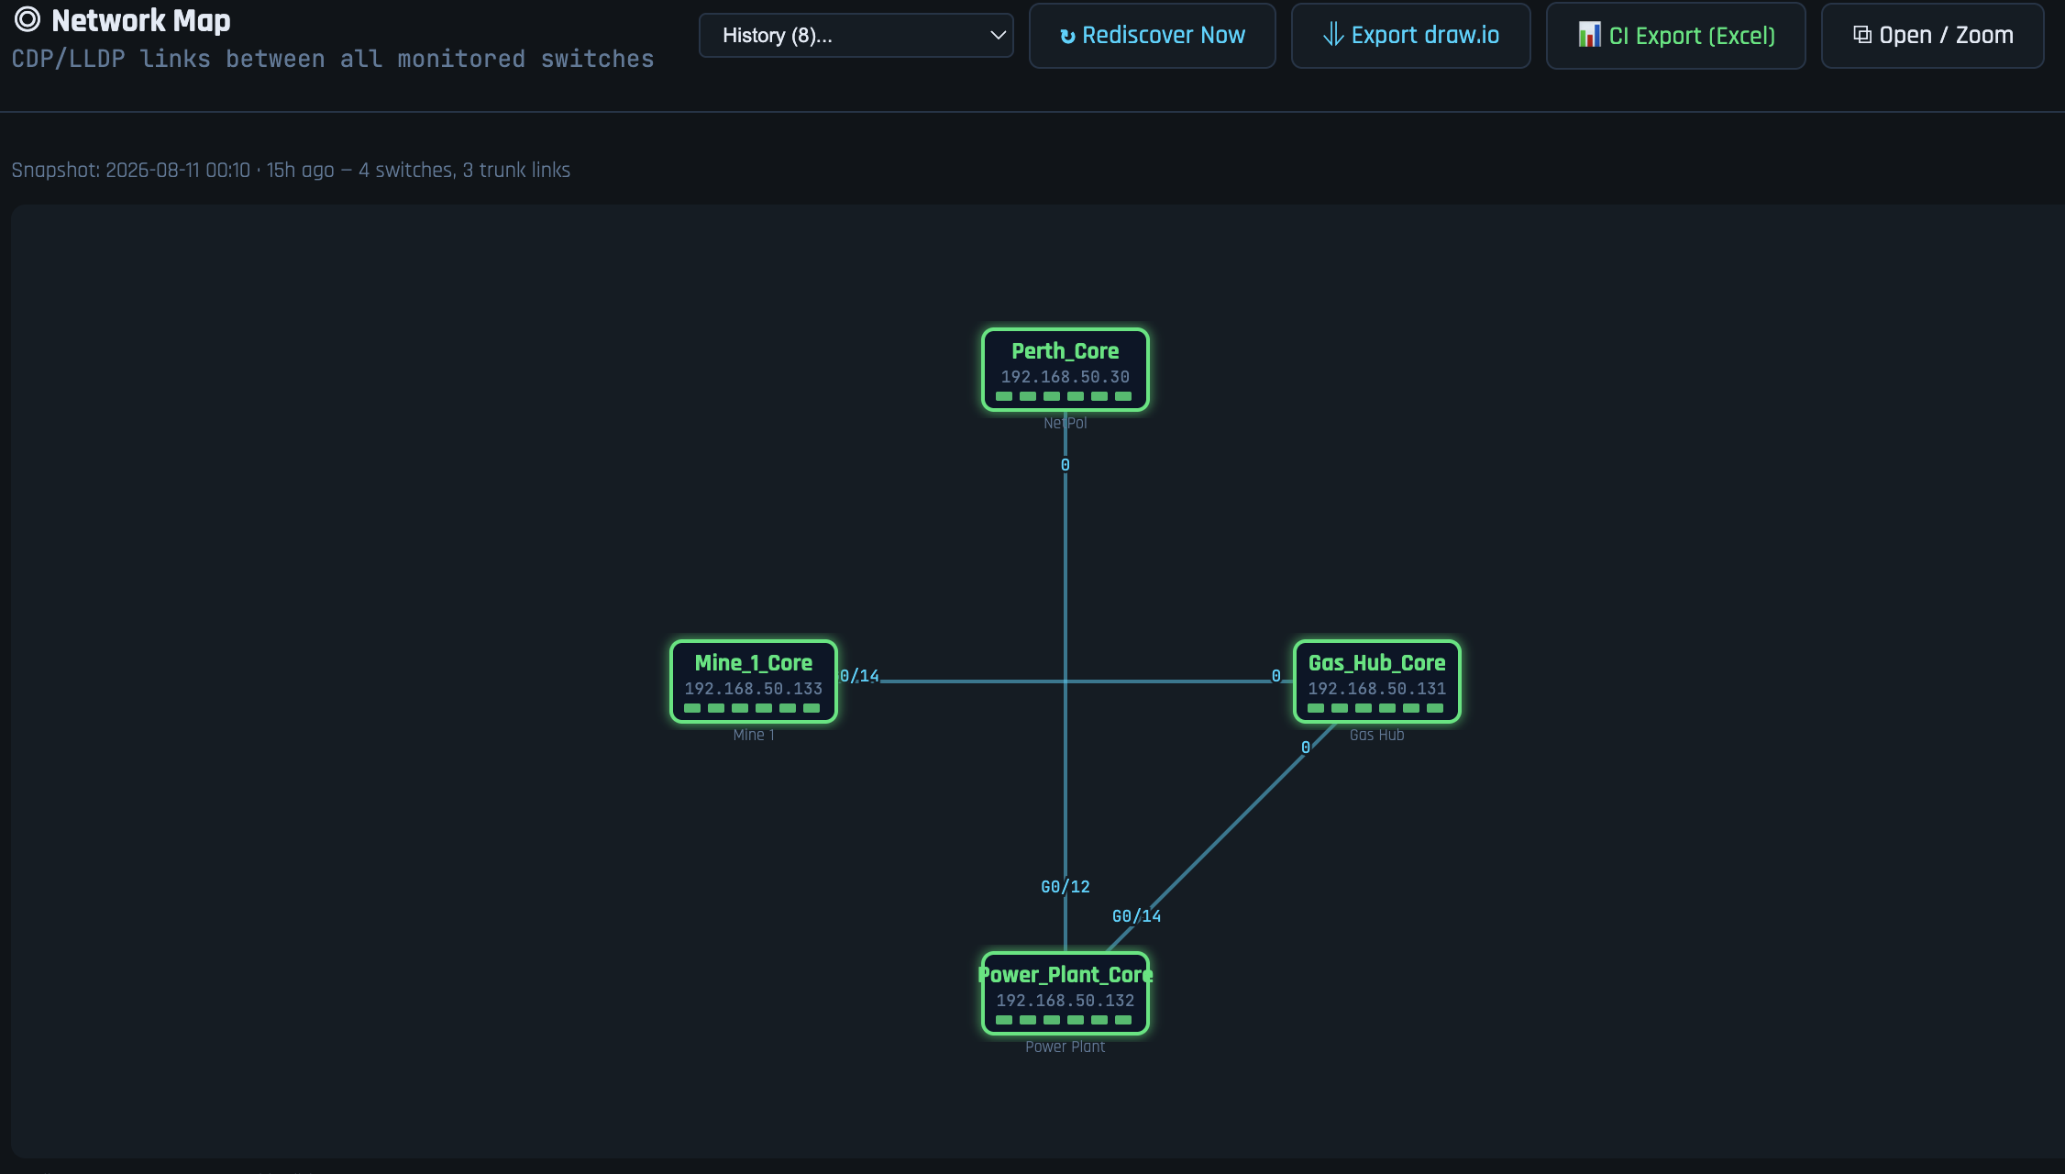Click the CDP/LLDP links subtitle text
This screenshot has width=2065, height=1174.
pyautogui.click(x=333, y=60)
